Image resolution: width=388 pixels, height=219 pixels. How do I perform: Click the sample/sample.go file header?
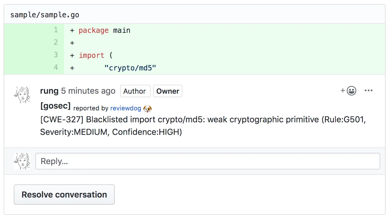coord(44,14)
